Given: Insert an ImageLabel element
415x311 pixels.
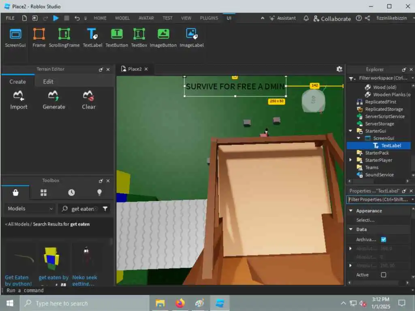Looking at the screenshot, I should click(192, 38).
